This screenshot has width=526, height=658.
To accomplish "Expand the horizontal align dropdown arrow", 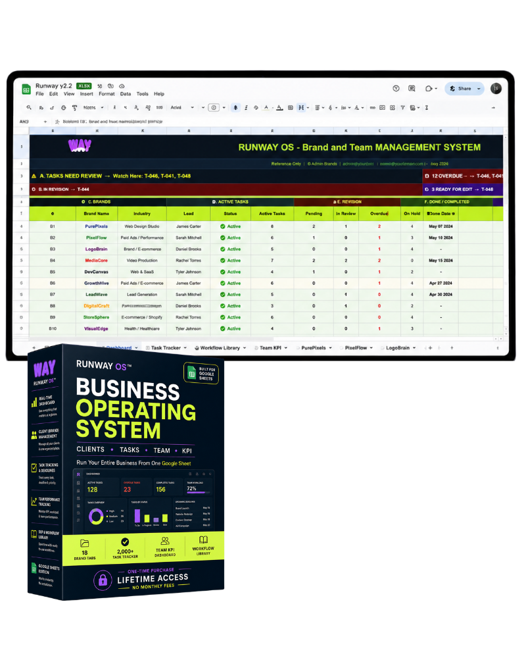I will pyautogui.click(x=323, y=108).
